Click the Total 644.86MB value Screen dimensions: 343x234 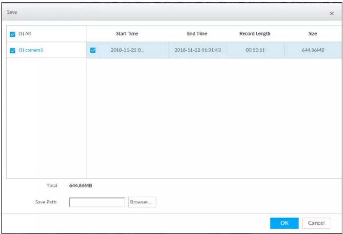80,186
